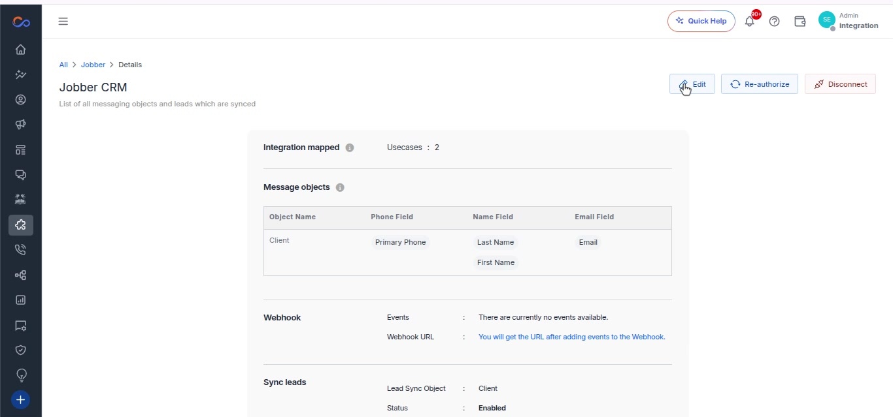Open the Campaigns megaphone icon

pos(20,125)
